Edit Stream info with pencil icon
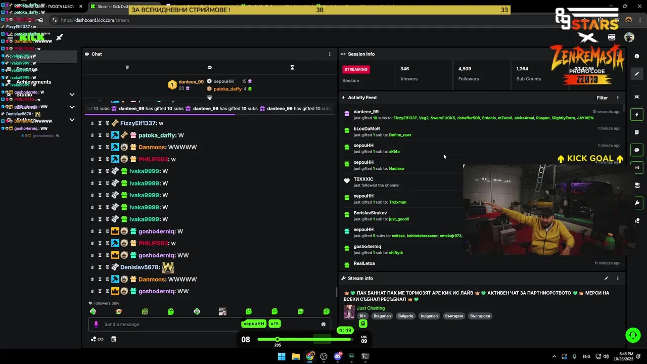This screenshot has width=647, height=364. 606,278
